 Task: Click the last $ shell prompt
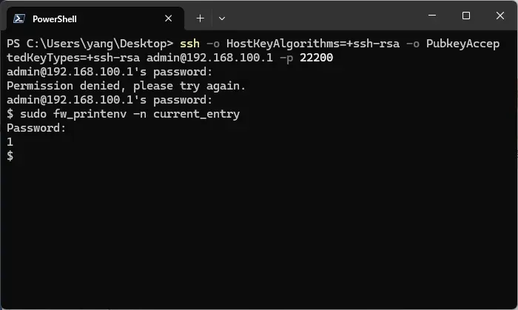pyautogui.click(x=10, y=155)
